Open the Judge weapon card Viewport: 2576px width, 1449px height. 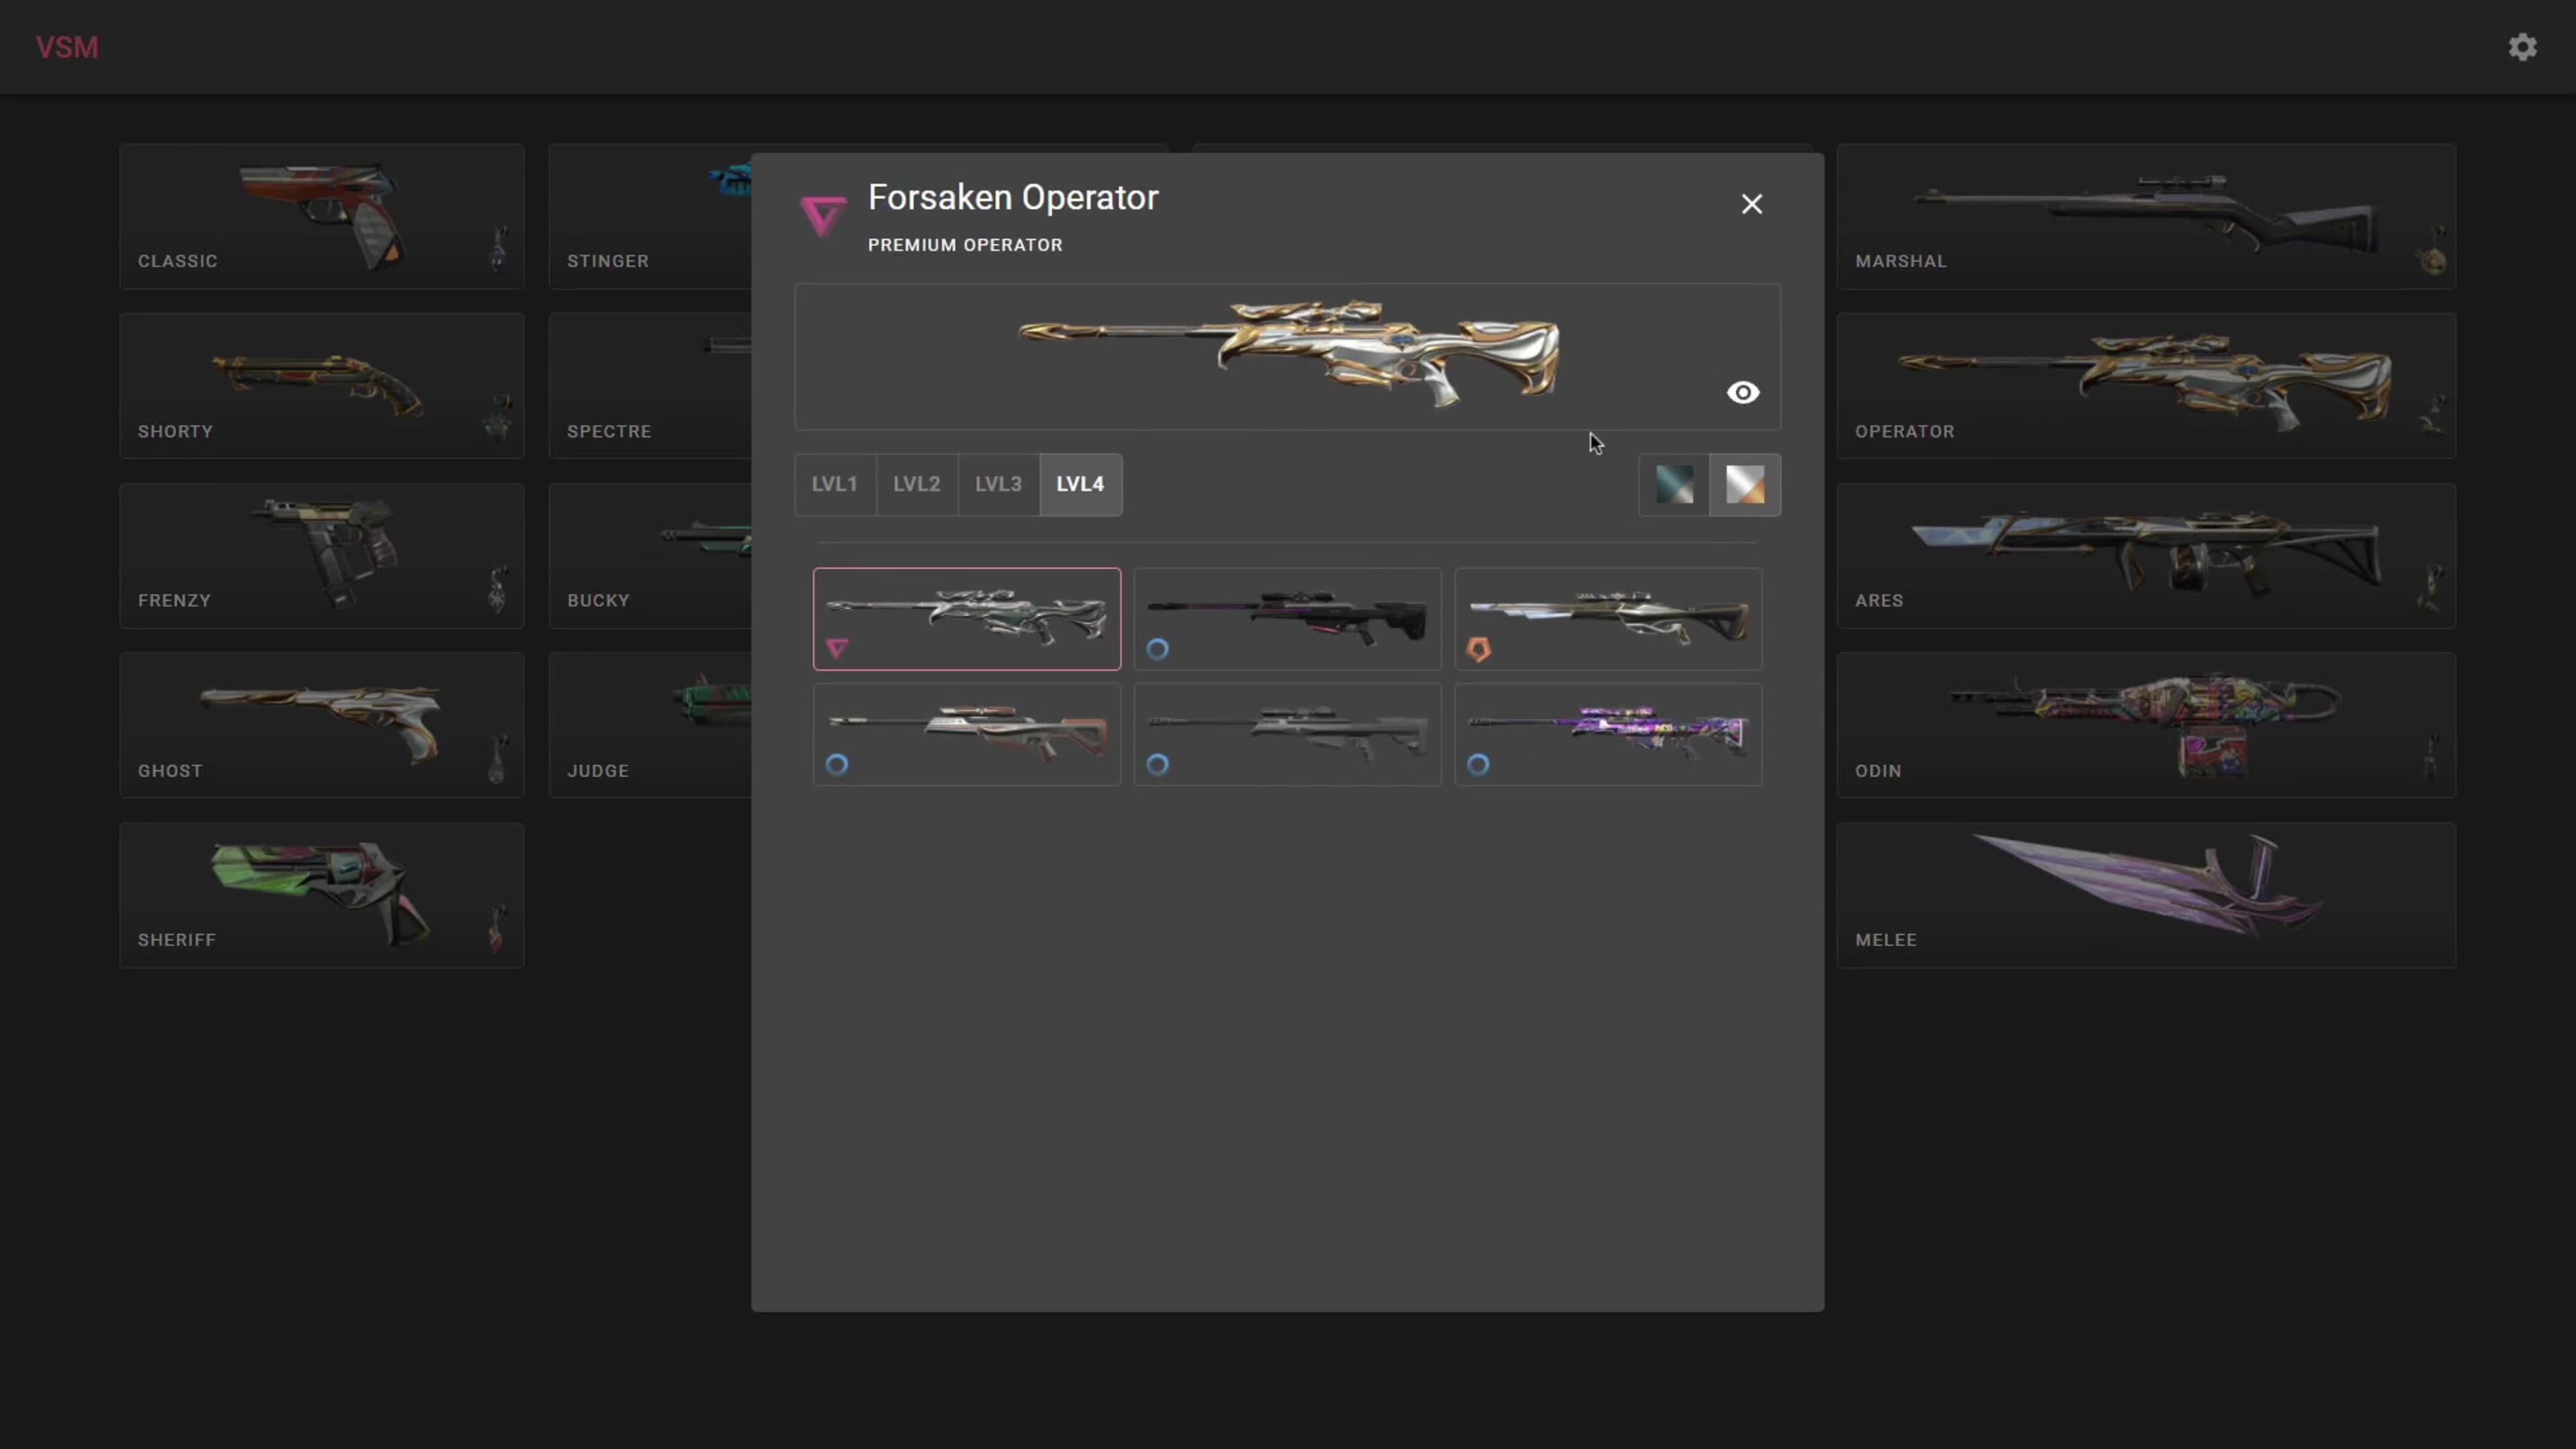coord(650,725)
